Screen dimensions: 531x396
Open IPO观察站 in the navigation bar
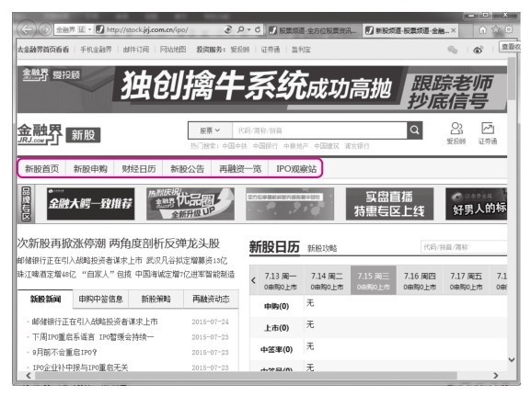pos(296,168)
